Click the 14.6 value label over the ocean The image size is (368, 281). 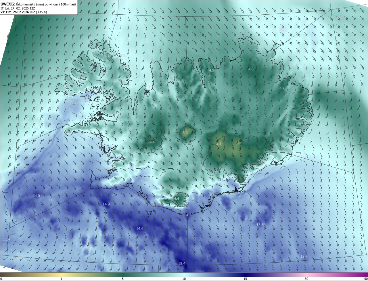click(140, 228)
